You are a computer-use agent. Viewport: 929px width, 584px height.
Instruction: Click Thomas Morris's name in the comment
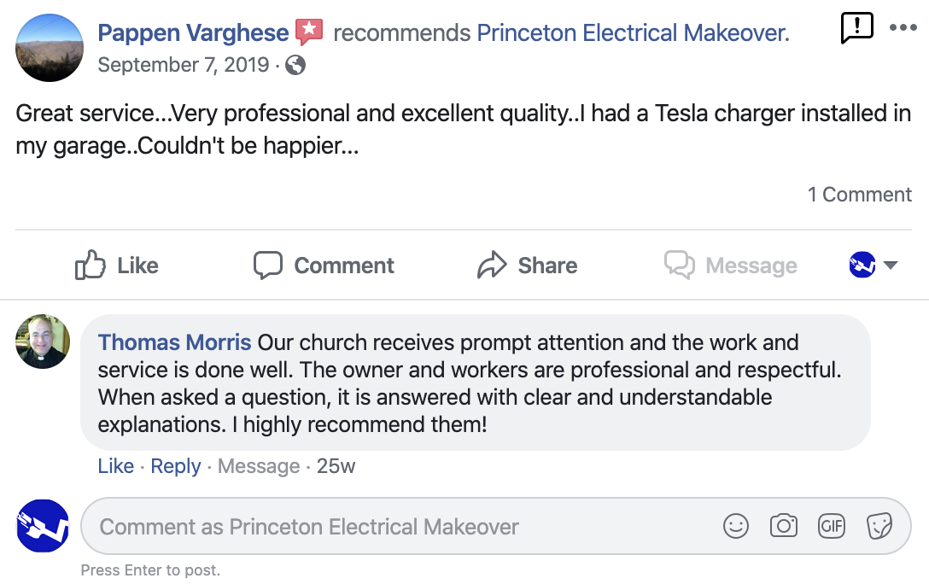click(174, 343)
